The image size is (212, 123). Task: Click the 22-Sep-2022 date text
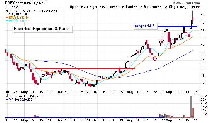tap(14, 7)
